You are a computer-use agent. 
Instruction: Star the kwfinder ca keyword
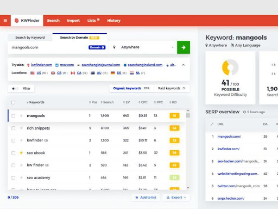[21, 140]
